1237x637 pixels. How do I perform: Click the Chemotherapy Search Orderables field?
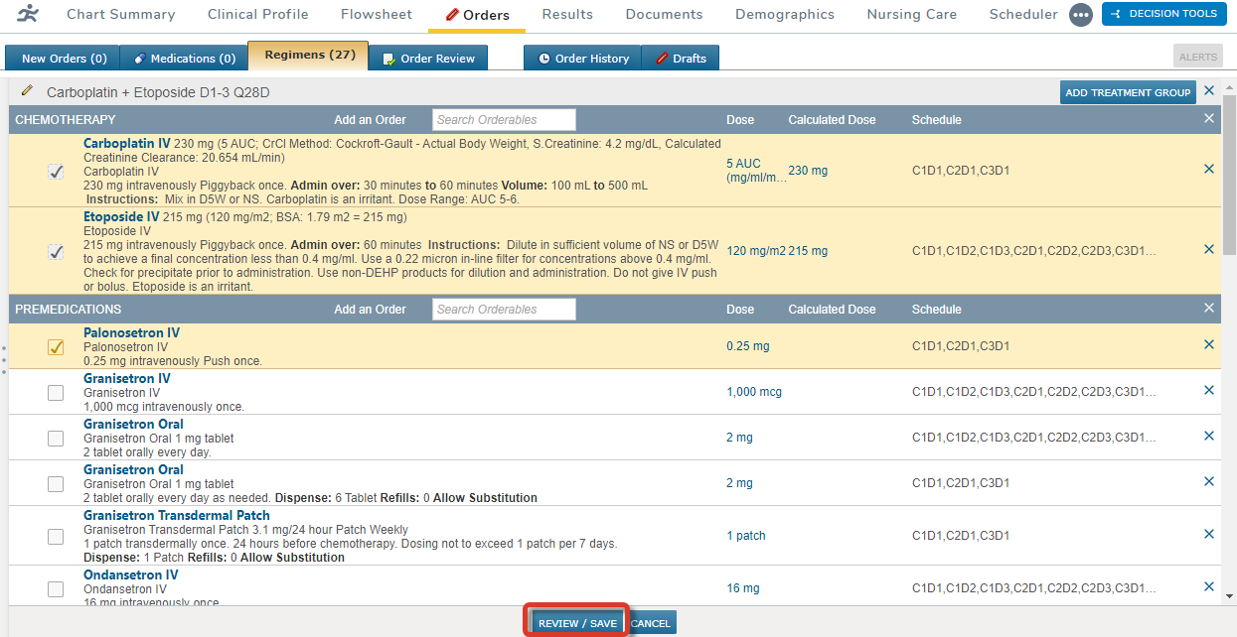click(x=505, y=120)
